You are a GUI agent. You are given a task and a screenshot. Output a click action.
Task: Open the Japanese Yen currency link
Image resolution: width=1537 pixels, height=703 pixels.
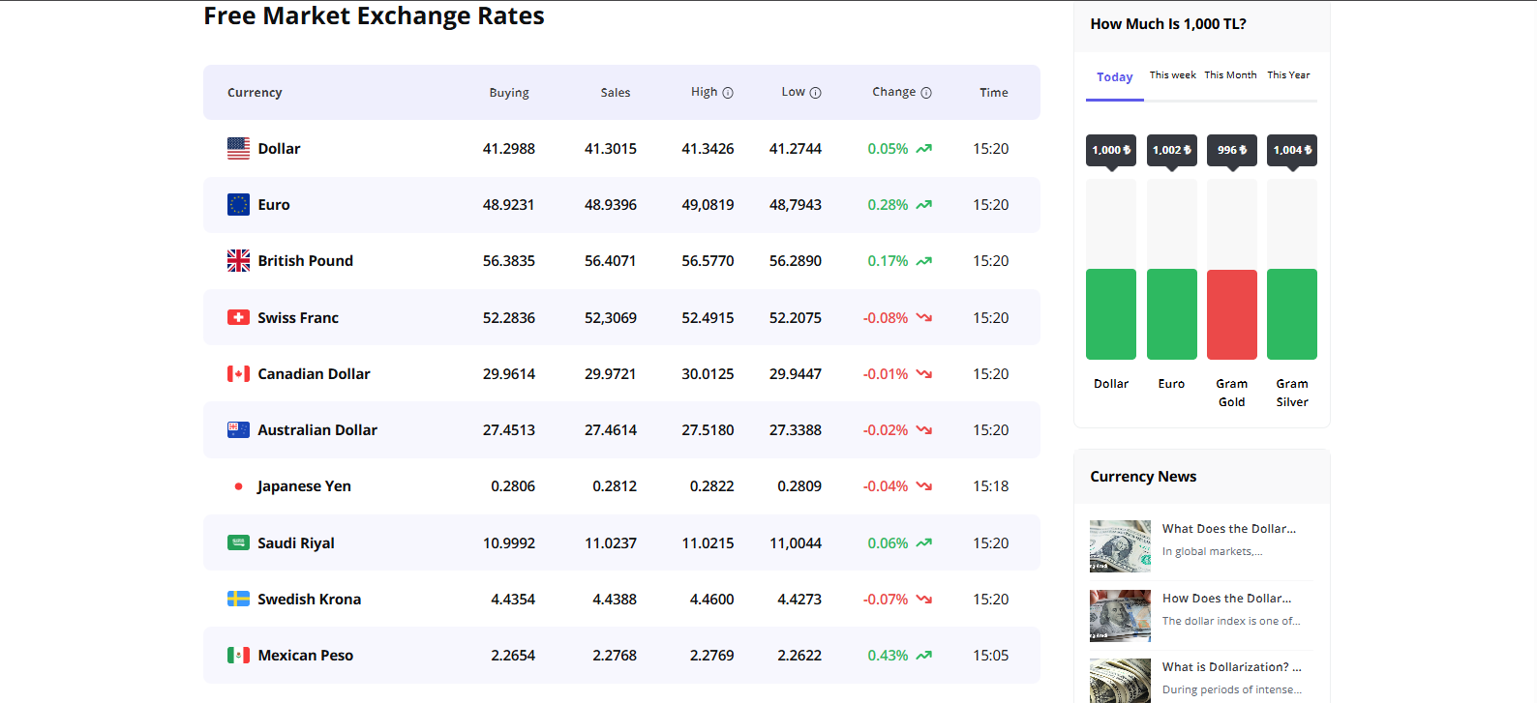tap(304, 486)
